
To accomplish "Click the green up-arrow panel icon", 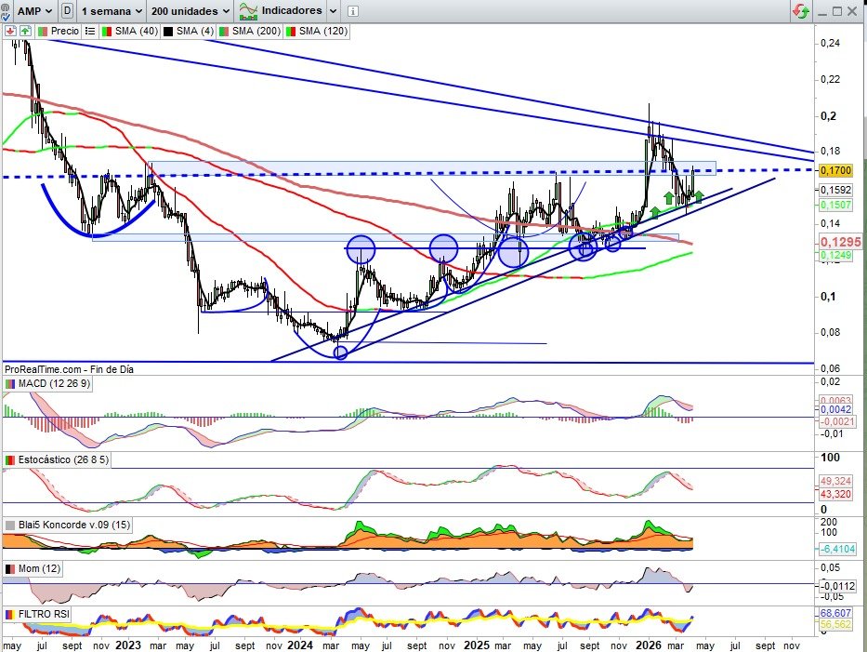I will tap(25, 31).
